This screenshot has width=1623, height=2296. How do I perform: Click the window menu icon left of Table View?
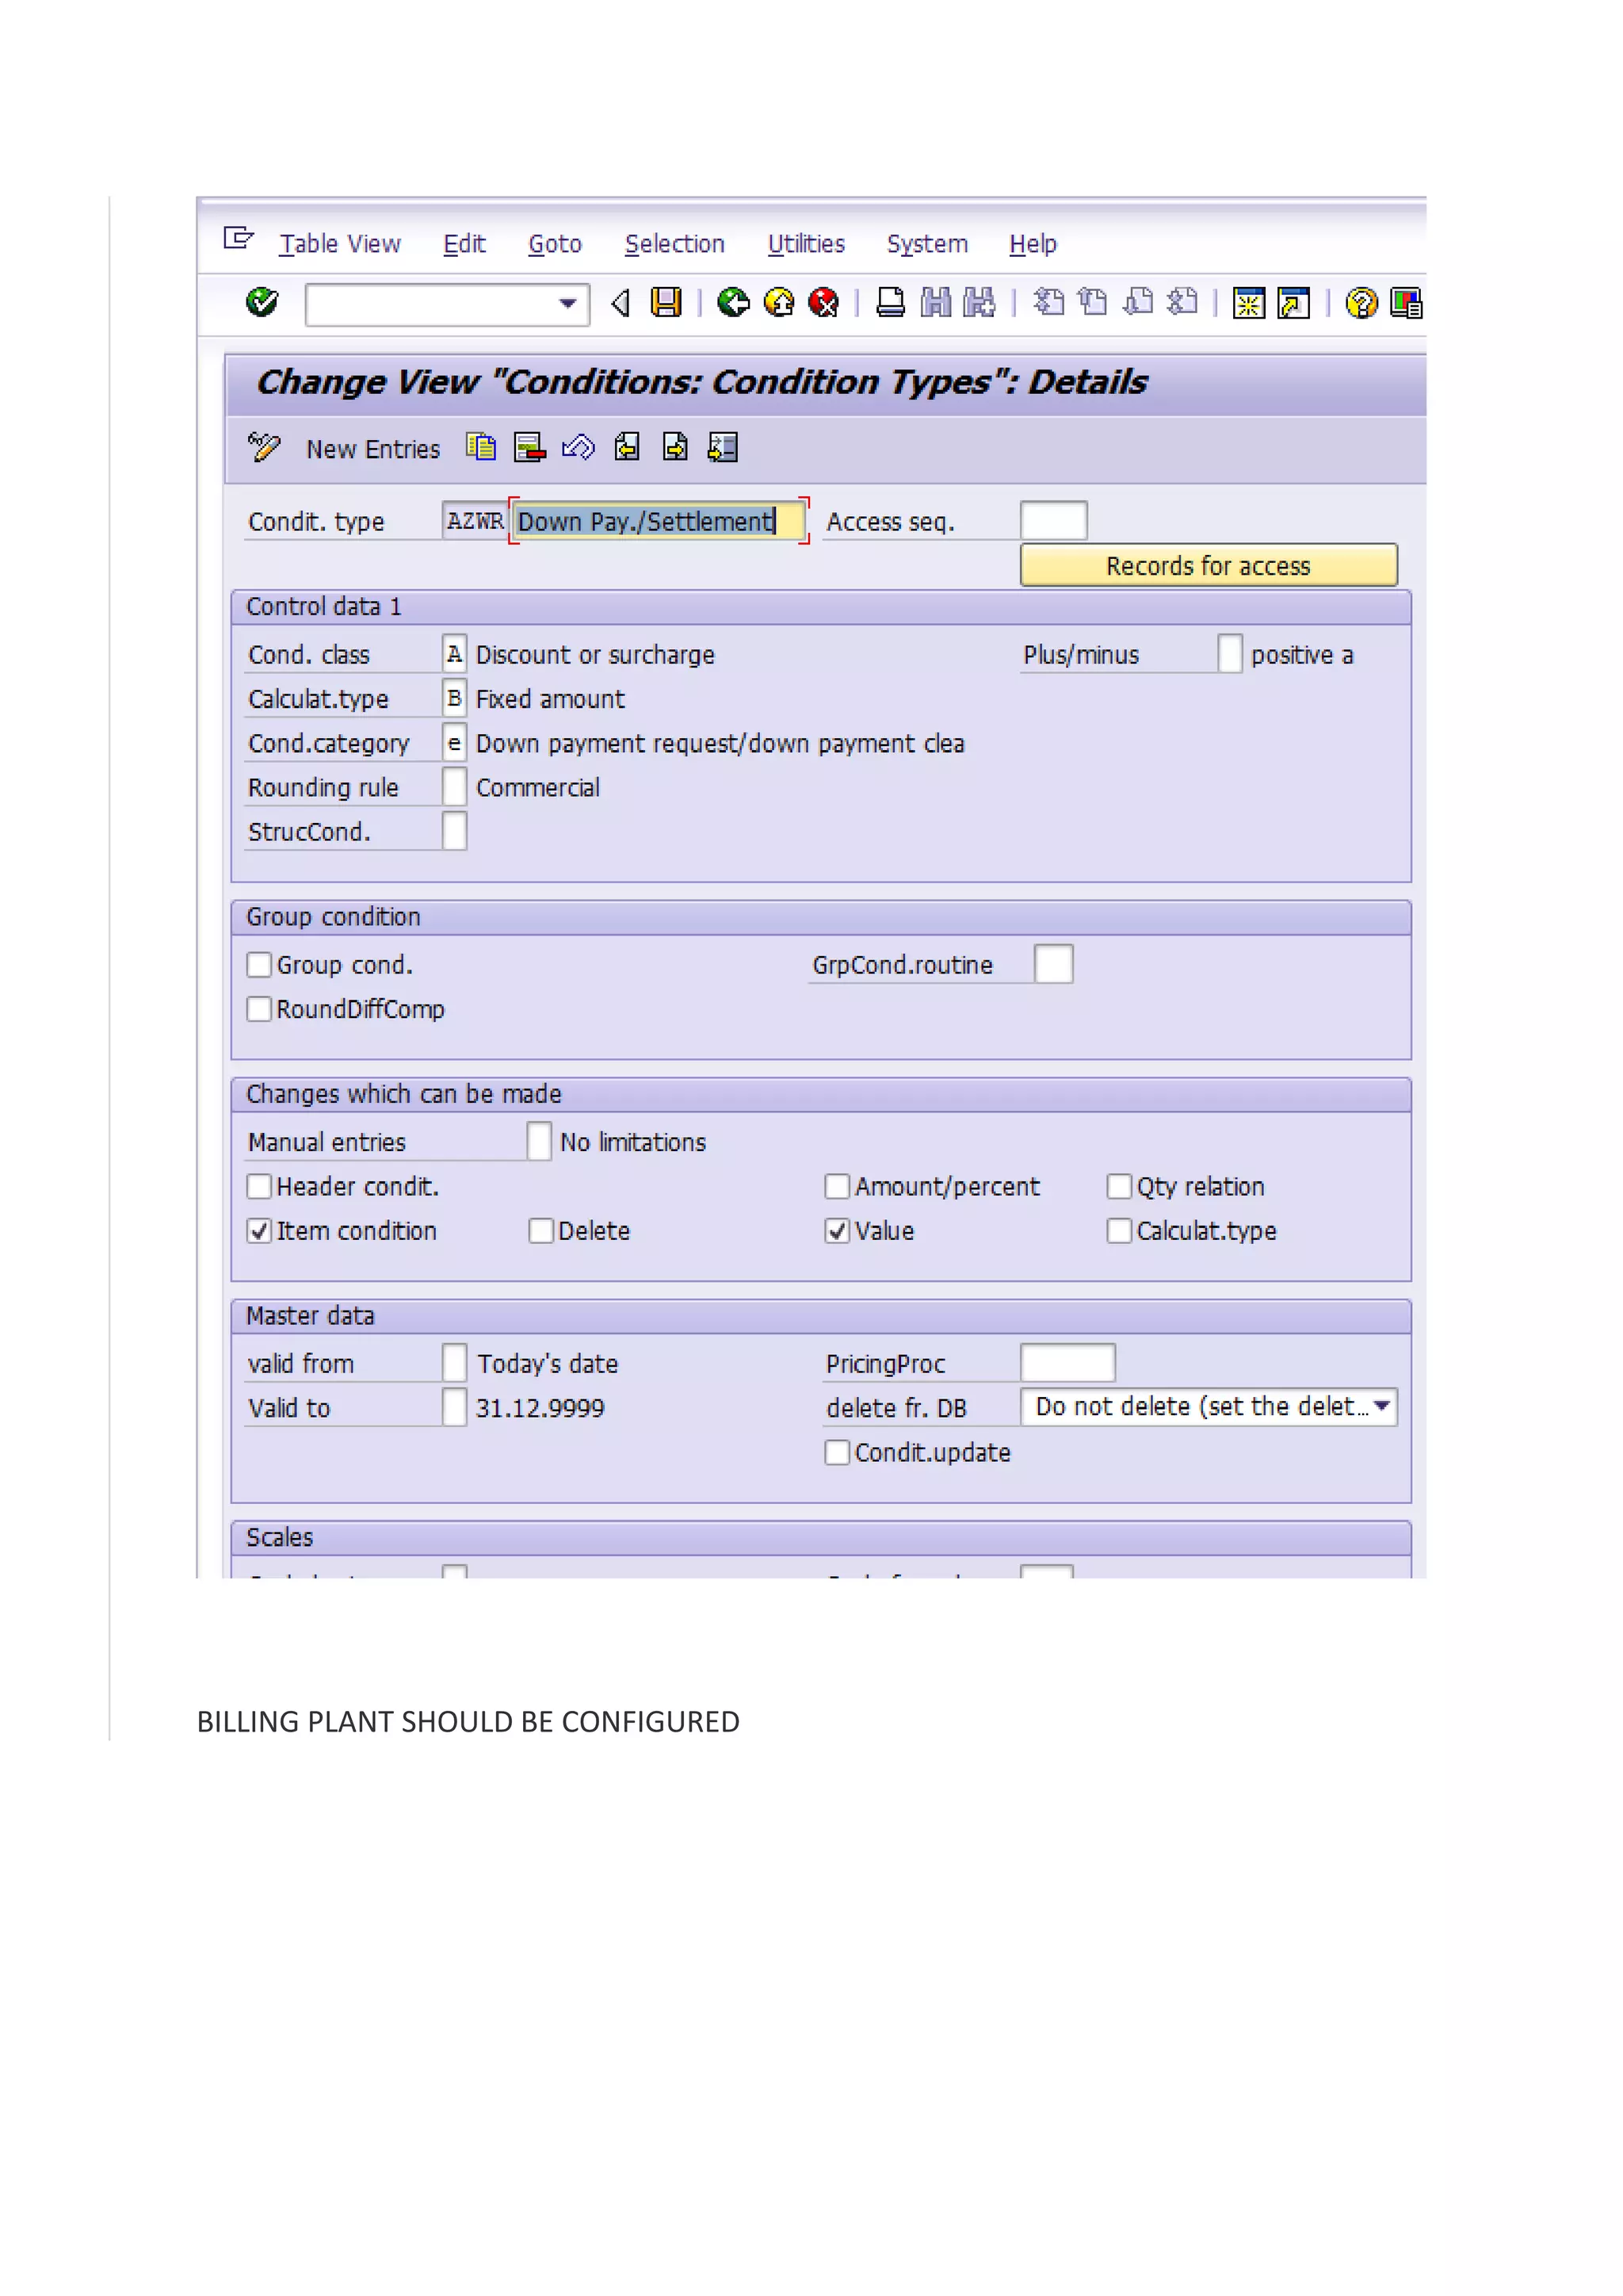click(239, 239)
